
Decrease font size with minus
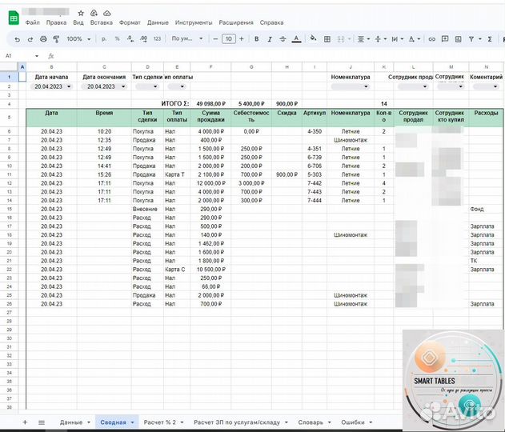click(215, 39)
